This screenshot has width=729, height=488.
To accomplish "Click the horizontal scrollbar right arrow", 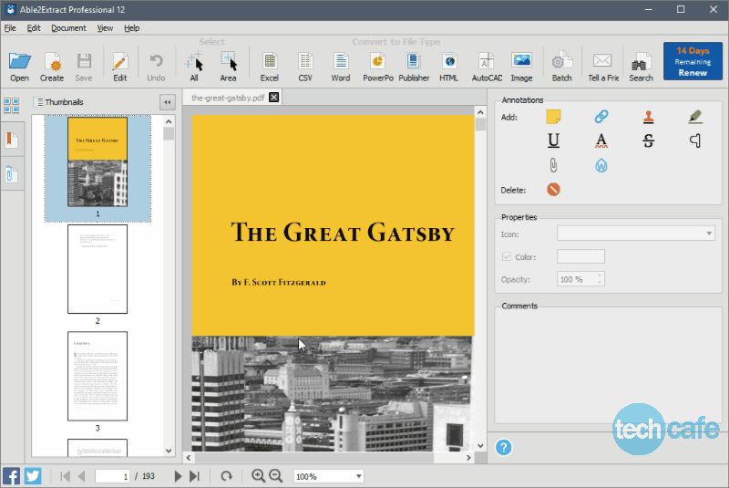I will [x=468, y=458].
